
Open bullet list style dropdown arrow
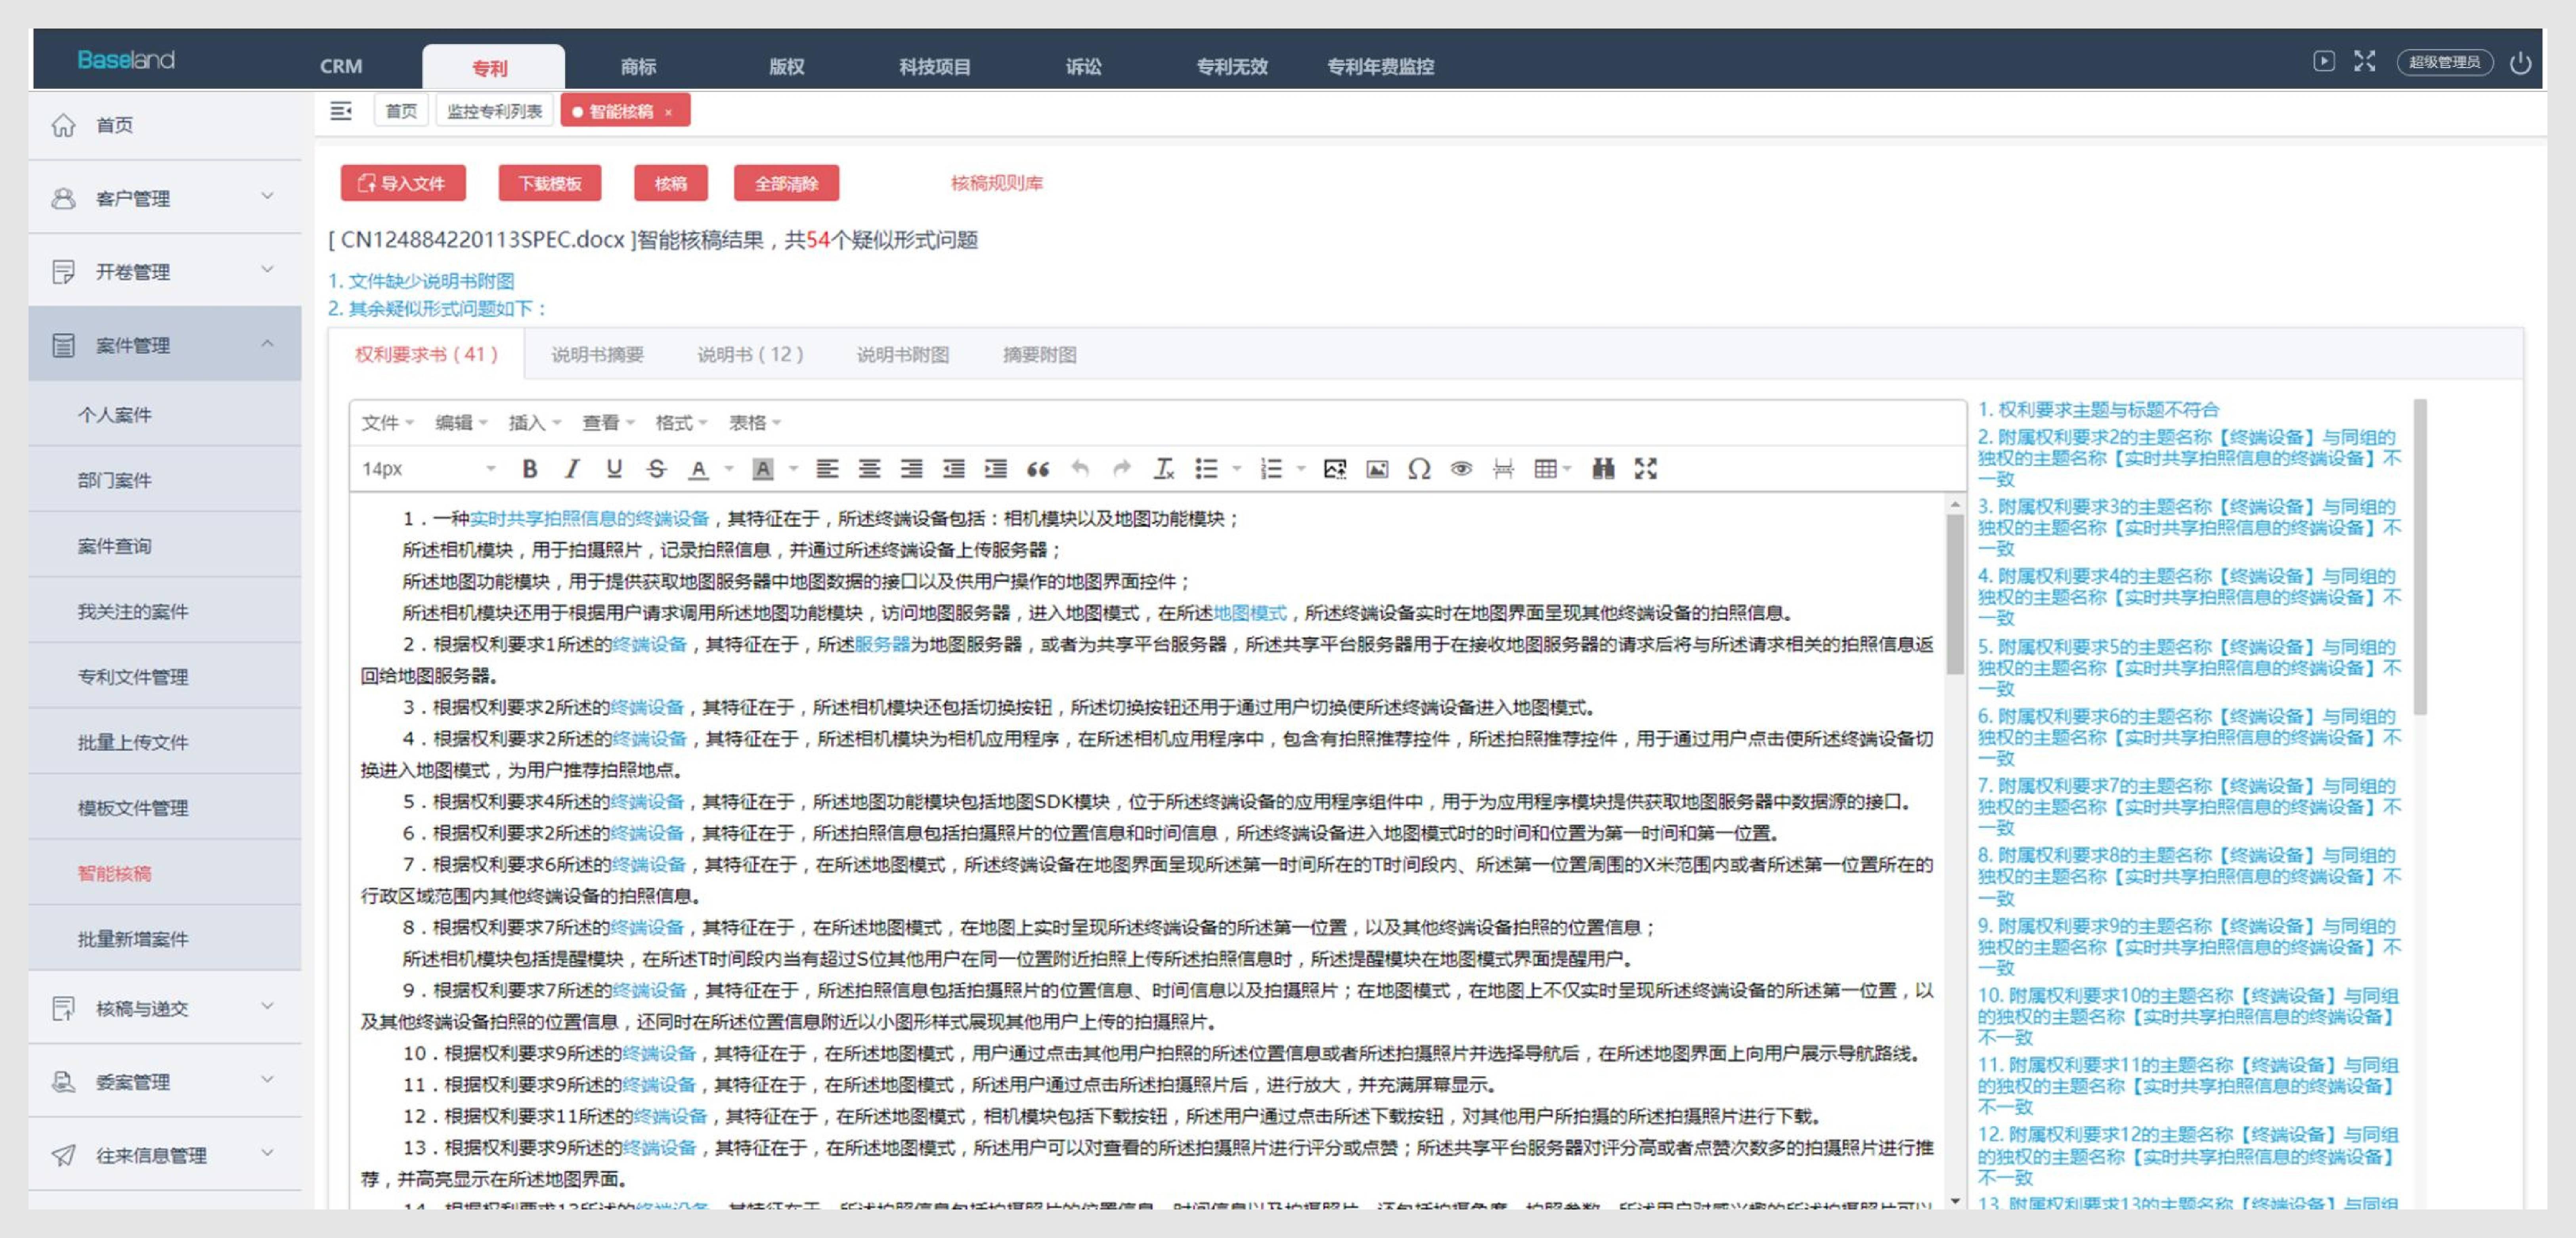click(1237, 468)
